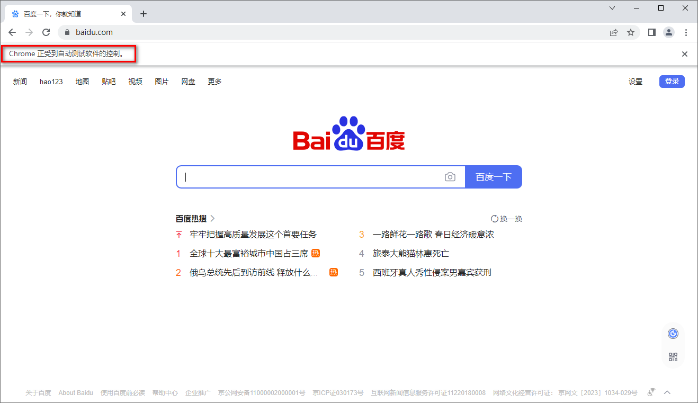Bookmark this tab with the star icon

[631, 32]
